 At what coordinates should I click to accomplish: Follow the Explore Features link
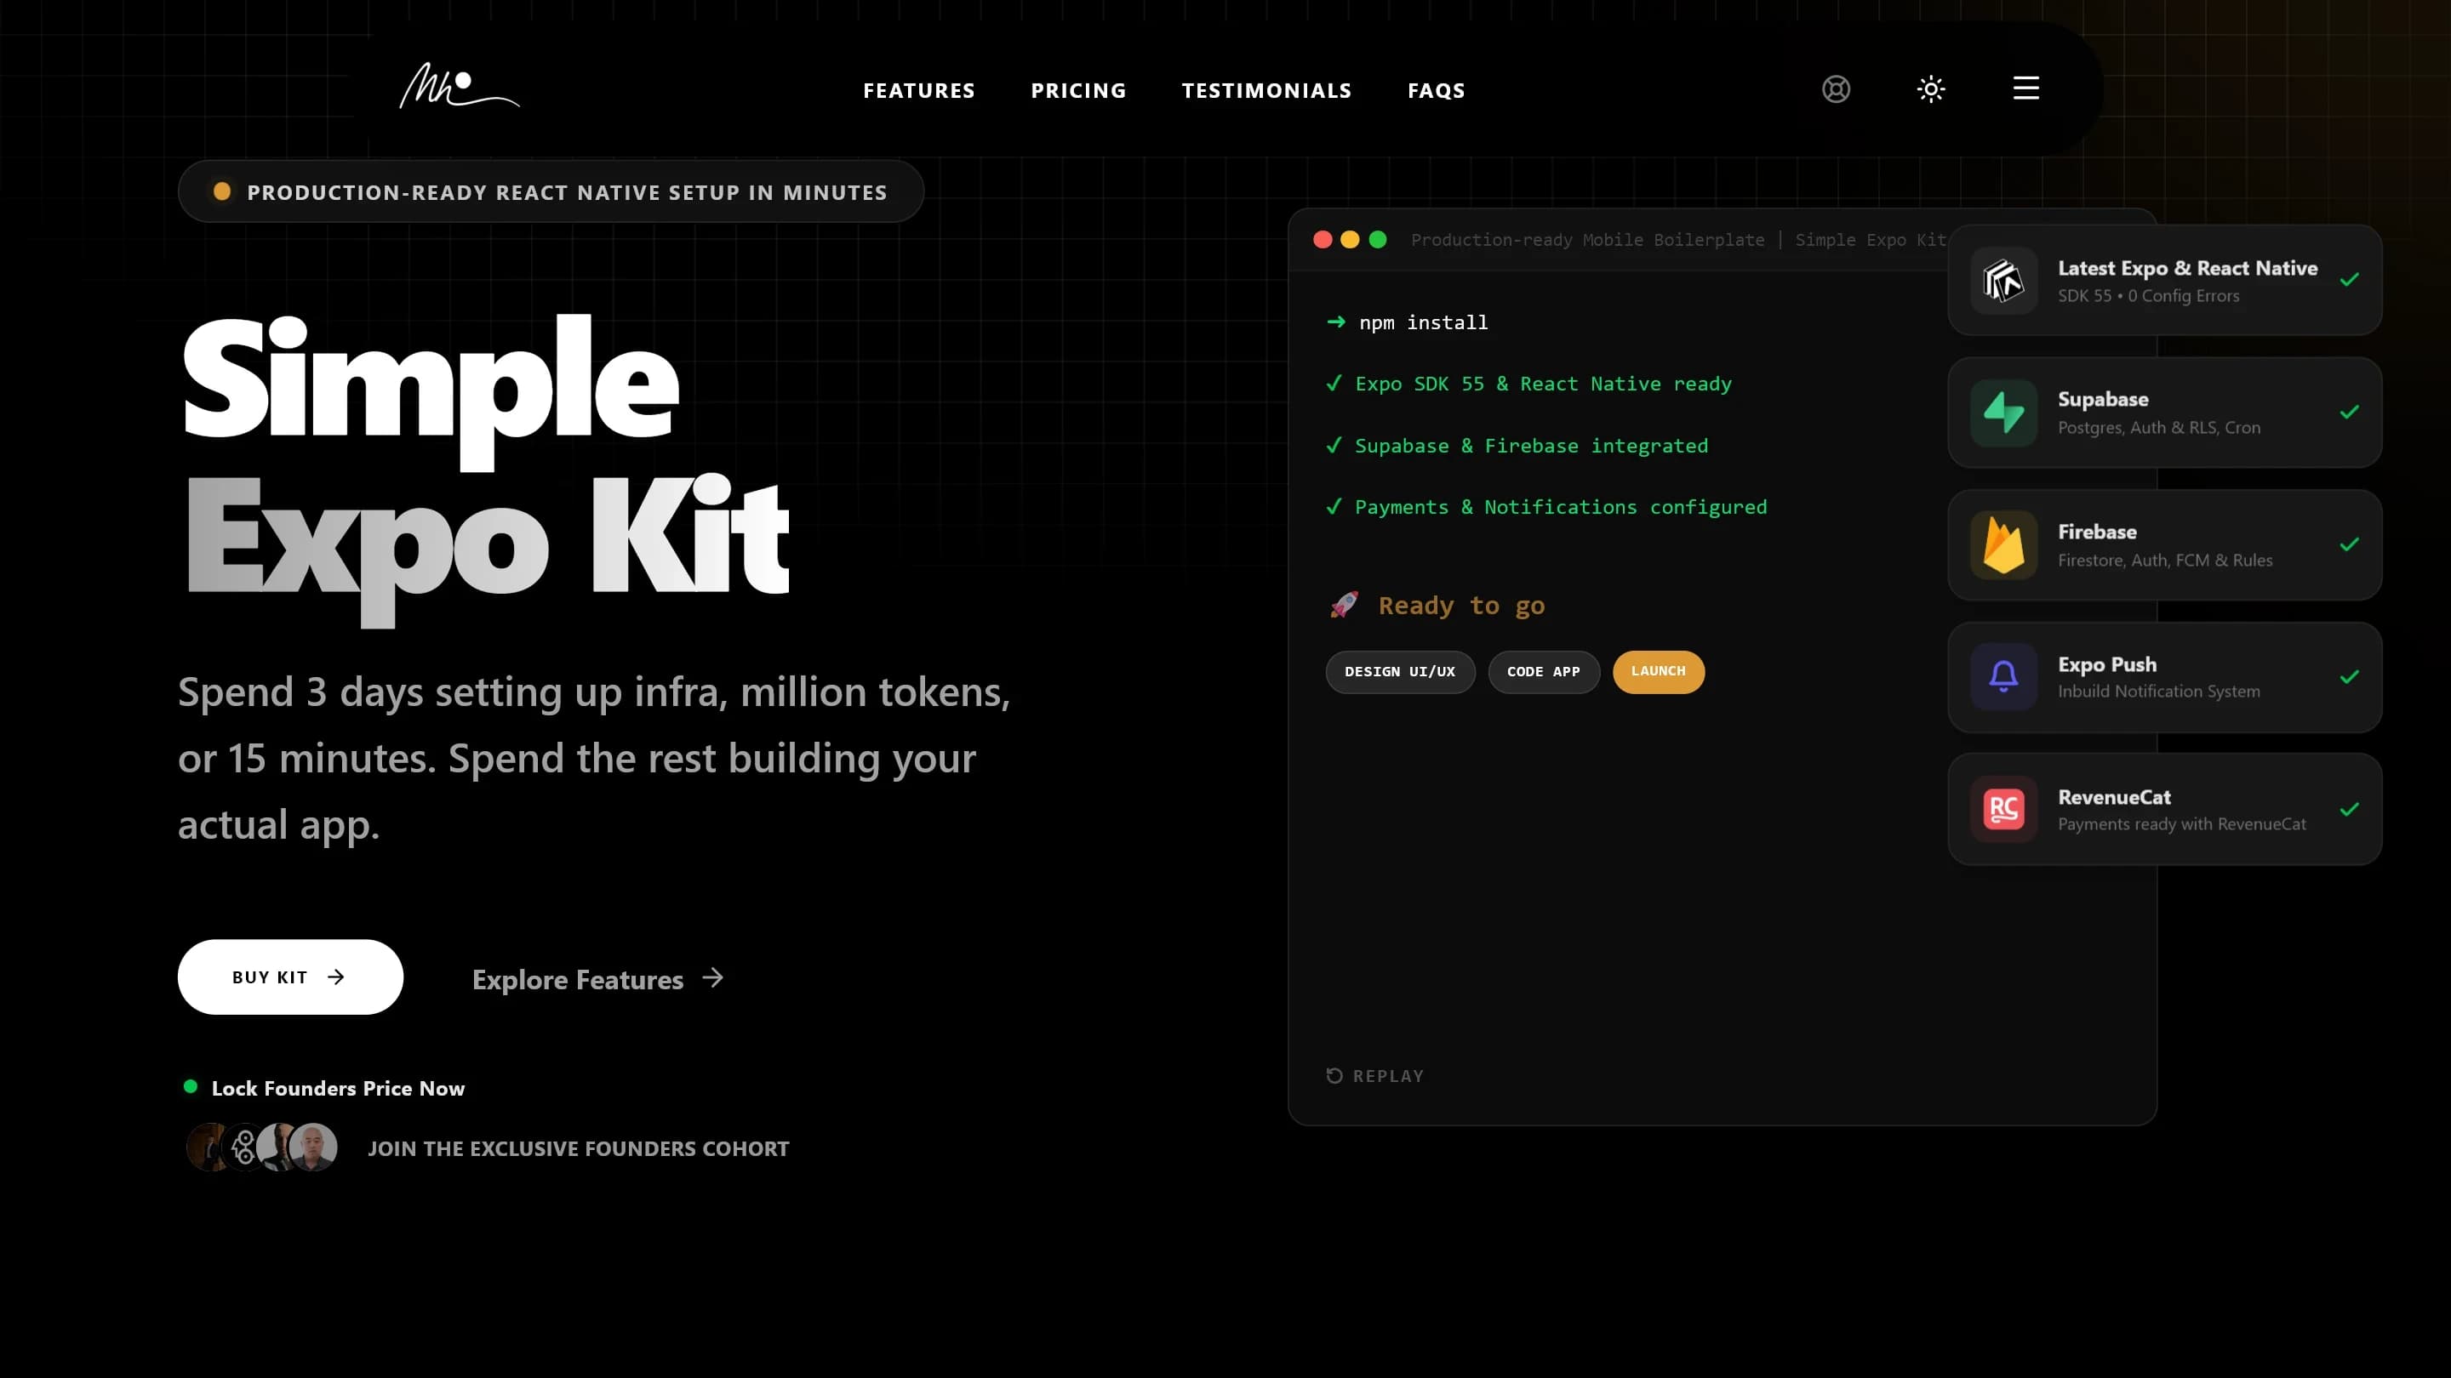[x=597, y=978]
